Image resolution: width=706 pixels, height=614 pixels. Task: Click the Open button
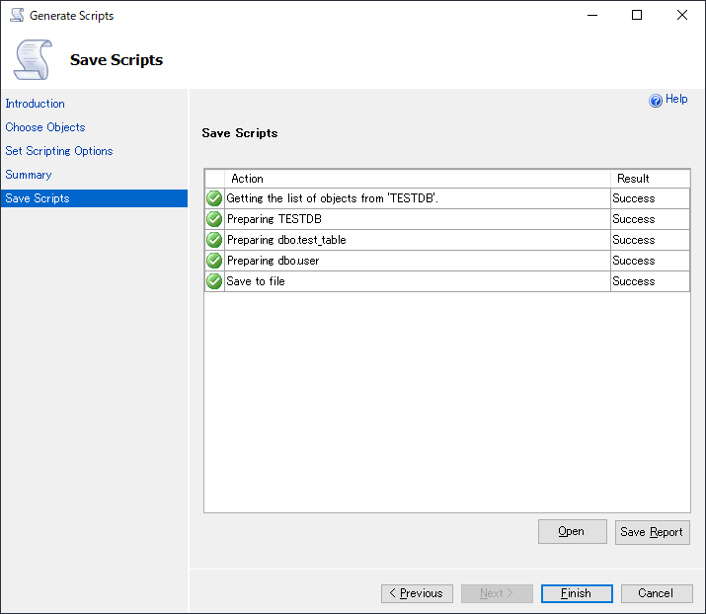pos(572,531)
